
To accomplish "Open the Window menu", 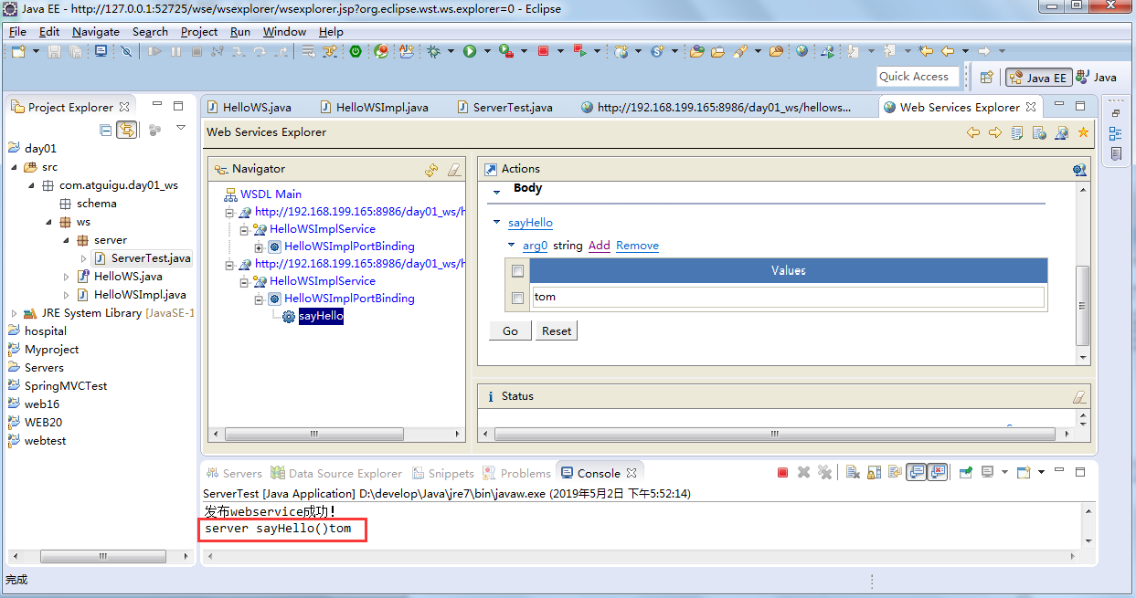I will coord(284,31).
